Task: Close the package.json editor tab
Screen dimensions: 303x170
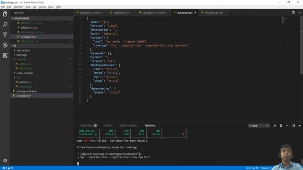Action: point(195,13)
